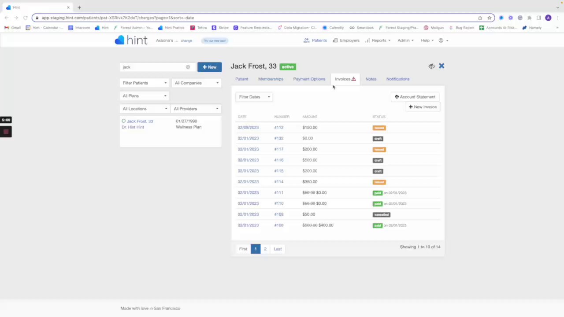Click the Invoices warning triangle icon
This screenshot has width=564, height=317.
point(353,79)
